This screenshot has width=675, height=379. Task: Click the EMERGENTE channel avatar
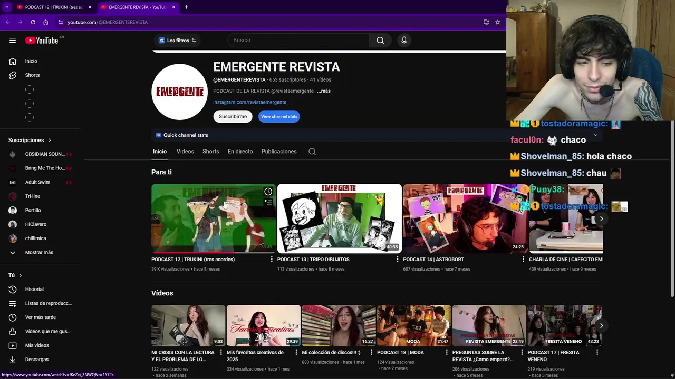(179, 92)
